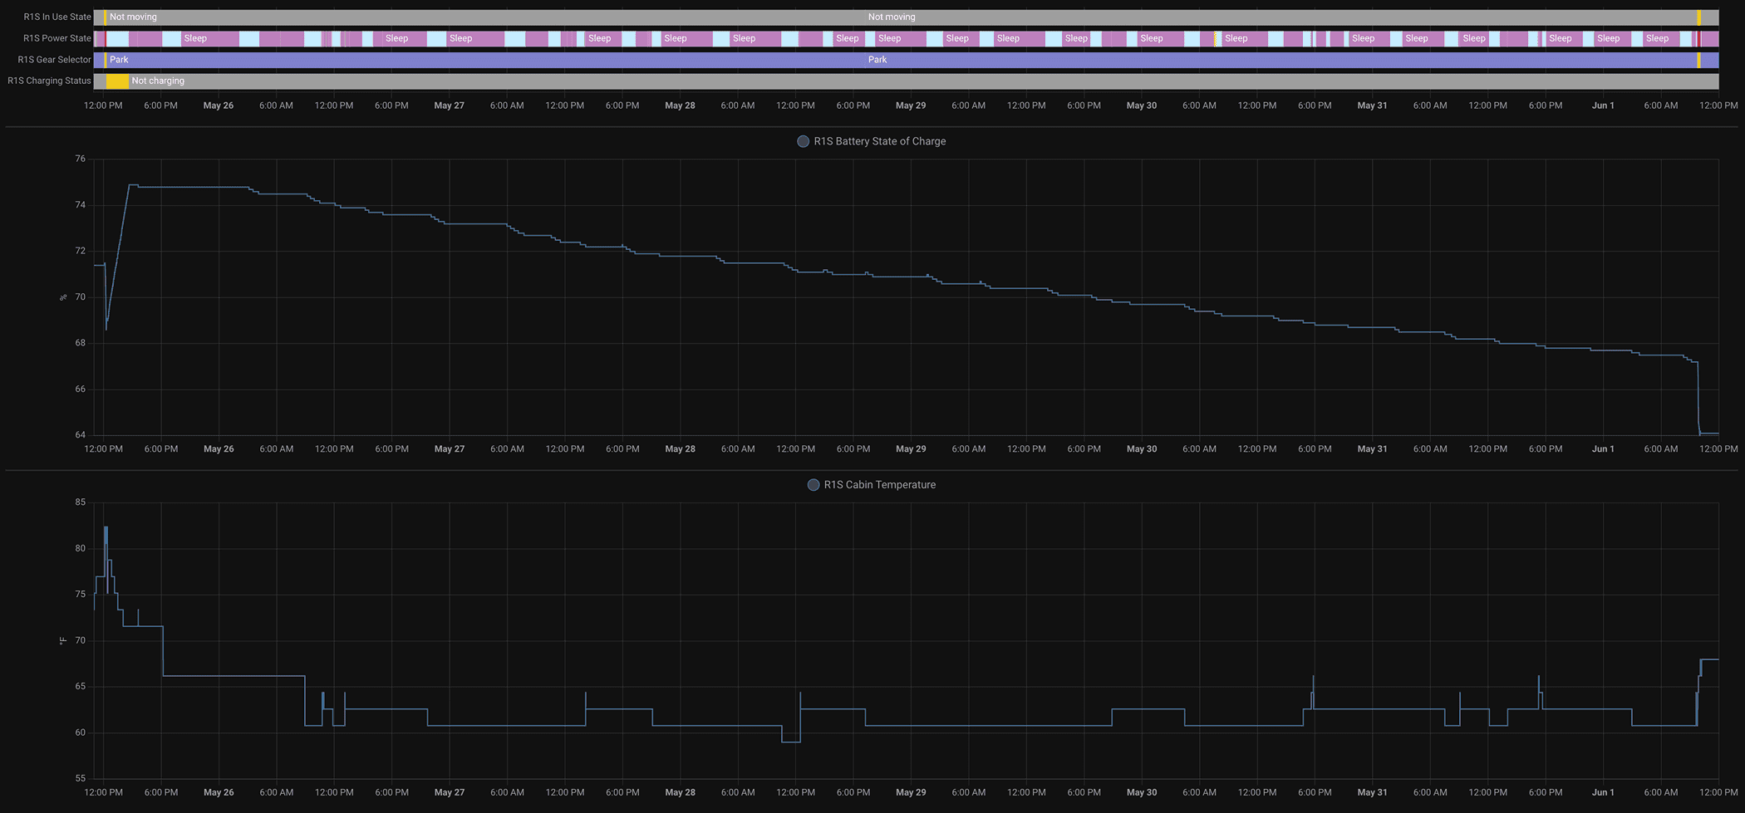Click May 28 on the cabin temperature time axis
The height and width of the screenshot is (813, 1745).
coord(680,793)
